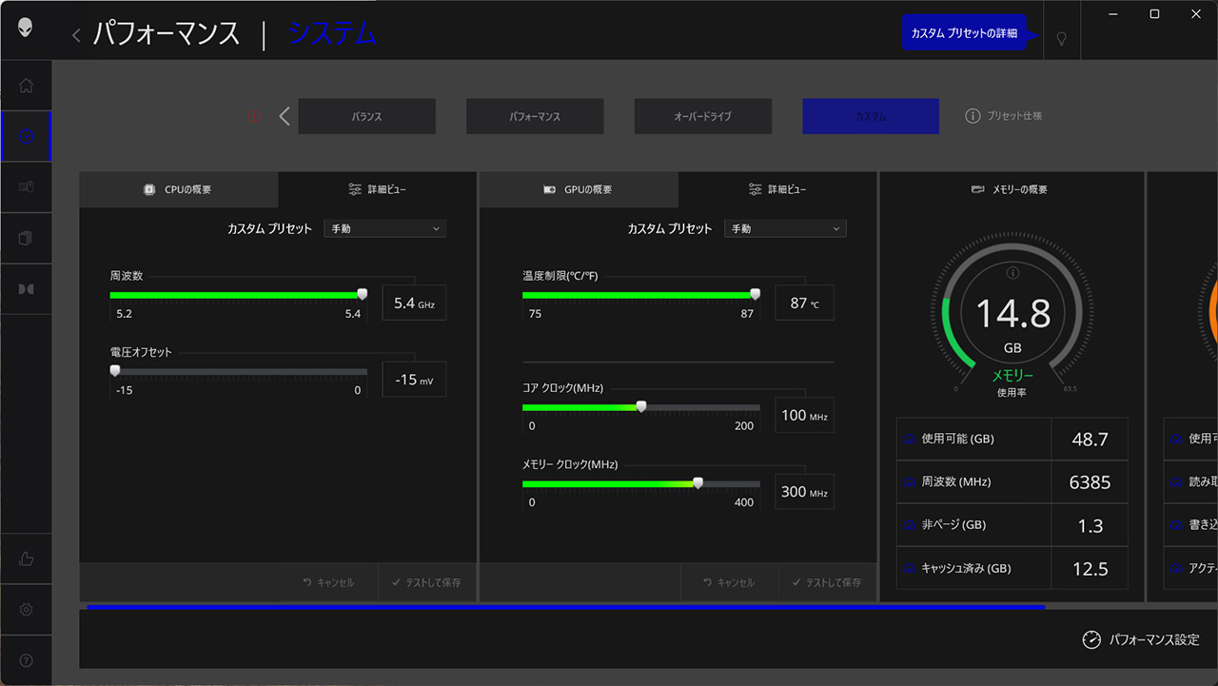This screenshot has height=686, width=1218.
Task: Open the GPU カスタム プリセット dropdown
Action: tap(784, 228)
